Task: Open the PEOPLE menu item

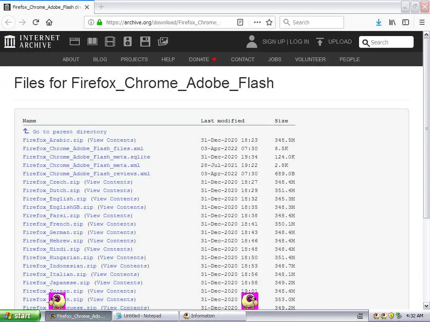Action: pos(350,60)
